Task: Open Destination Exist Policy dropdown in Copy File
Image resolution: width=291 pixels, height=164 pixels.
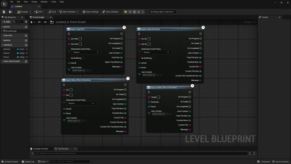Action: pos(86,52)
